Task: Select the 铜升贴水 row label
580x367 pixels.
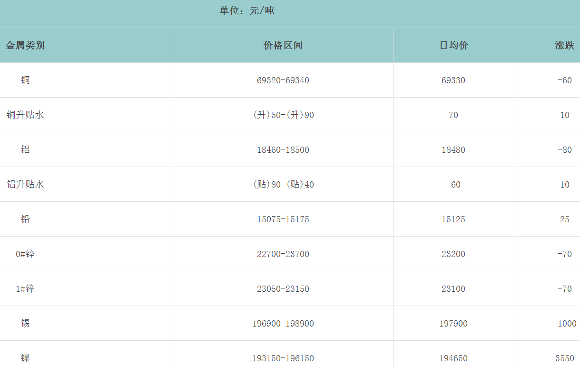Action: point(25,115)
